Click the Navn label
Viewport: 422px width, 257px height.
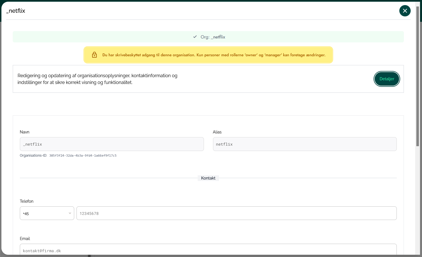(x=25, y=132)
